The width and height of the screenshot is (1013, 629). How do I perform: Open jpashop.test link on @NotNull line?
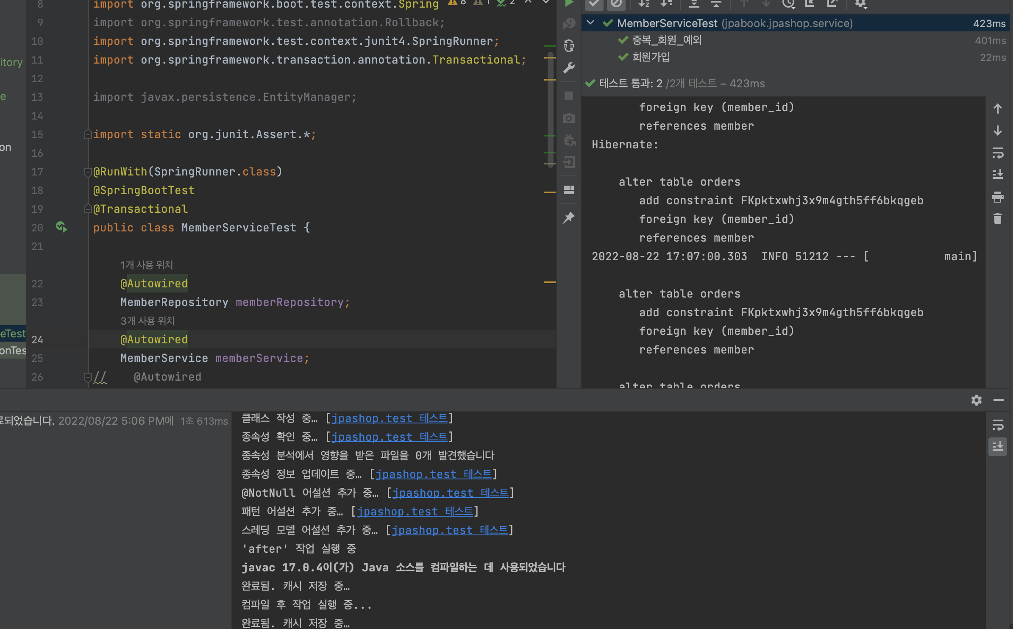point(450,493)
